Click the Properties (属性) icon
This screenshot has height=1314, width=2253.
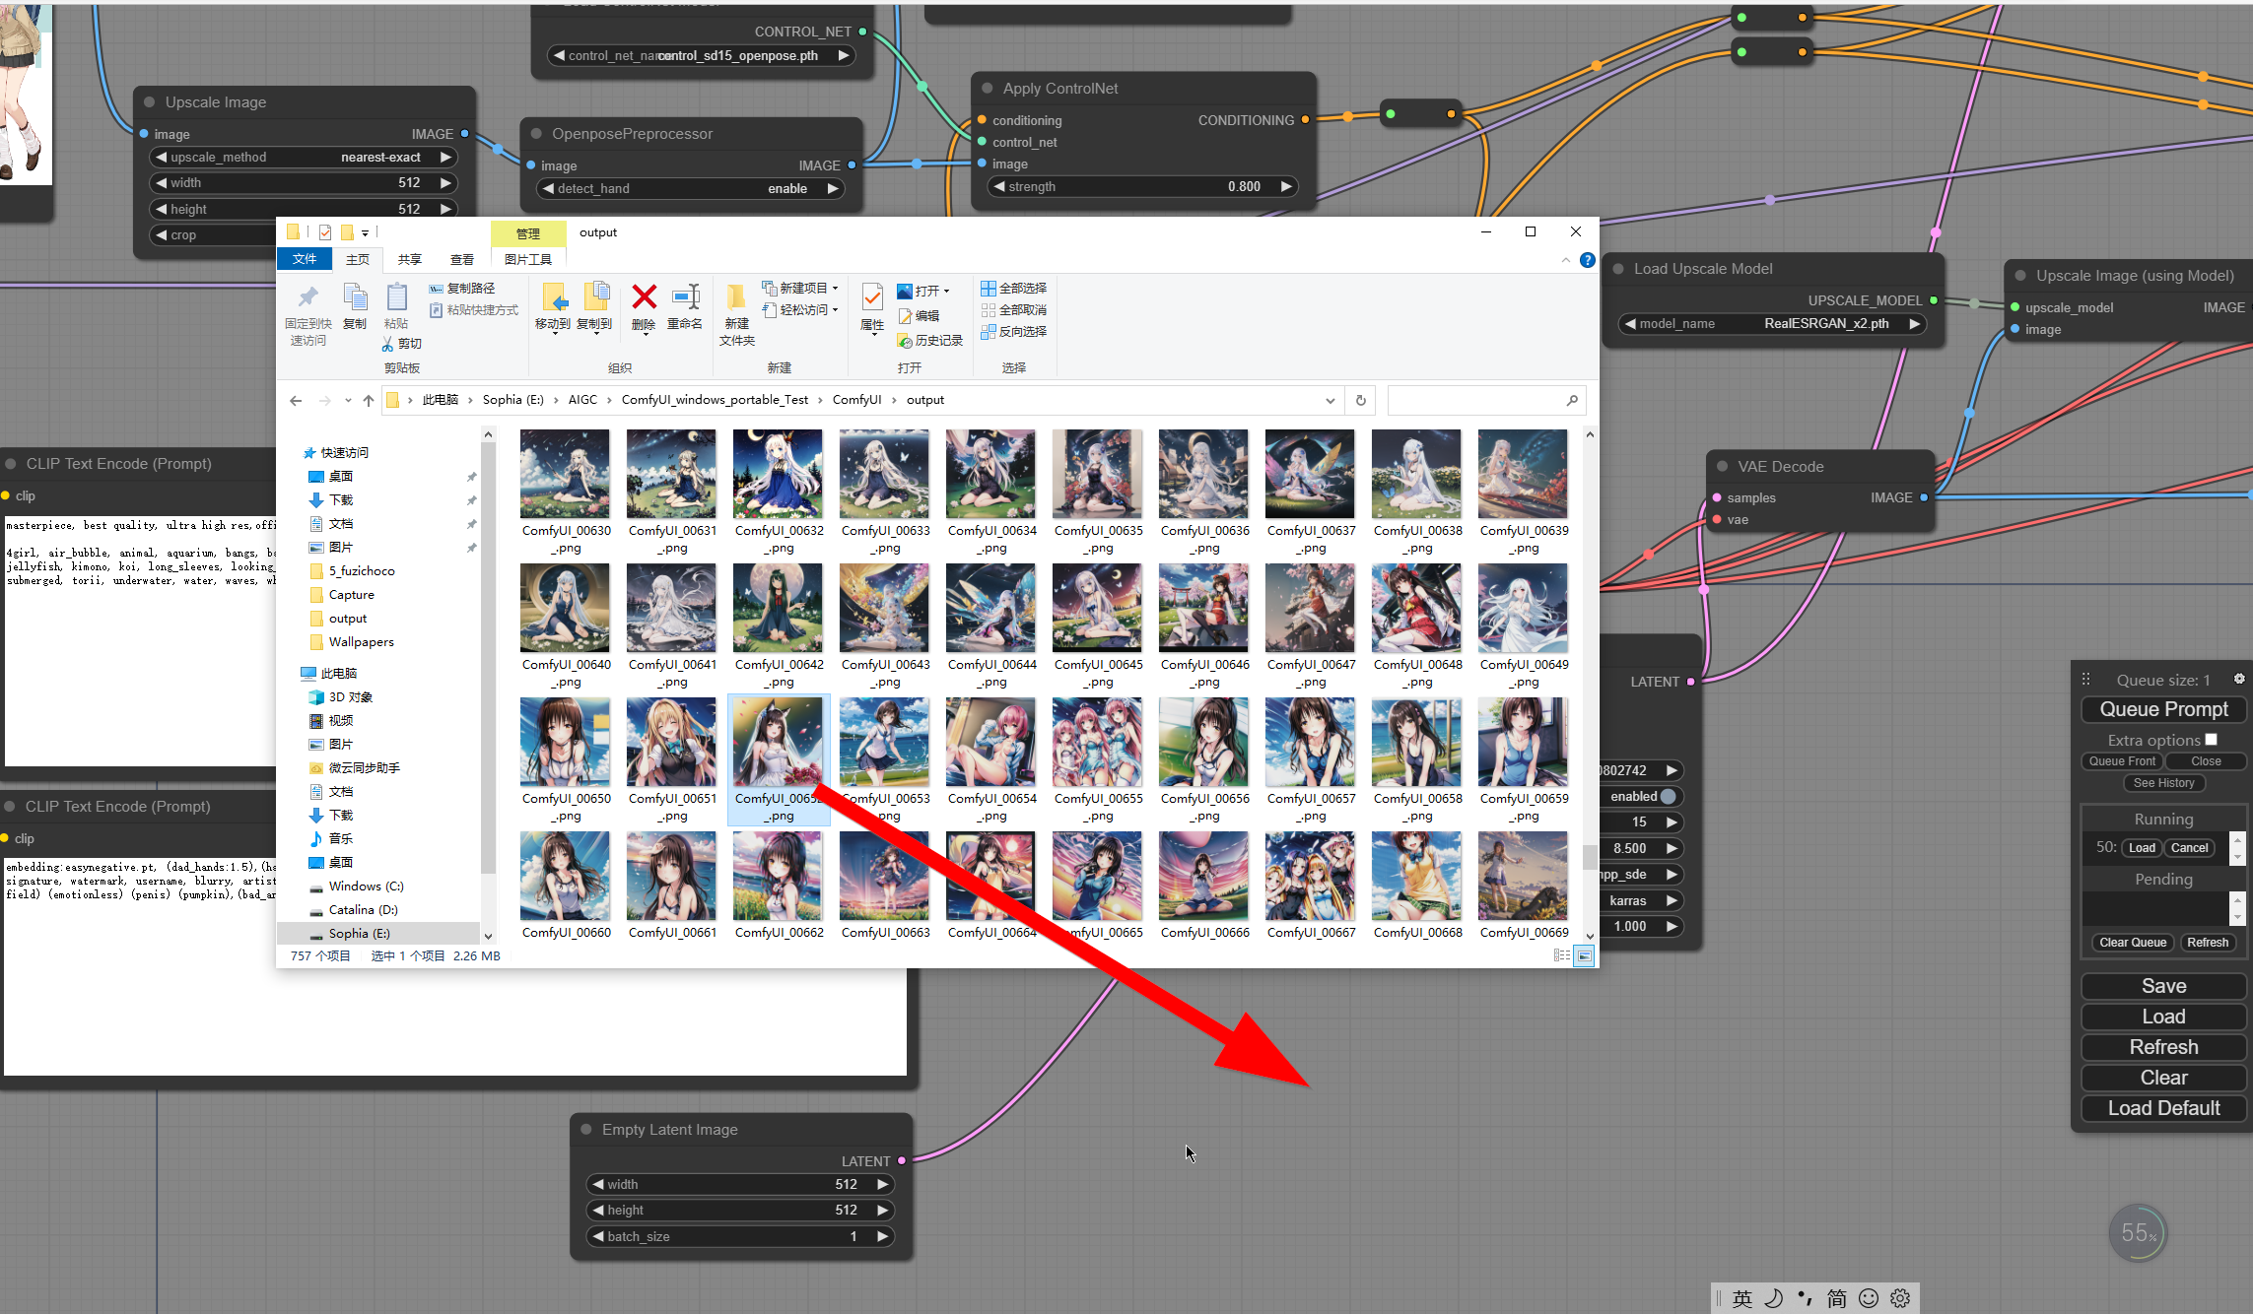872,297
